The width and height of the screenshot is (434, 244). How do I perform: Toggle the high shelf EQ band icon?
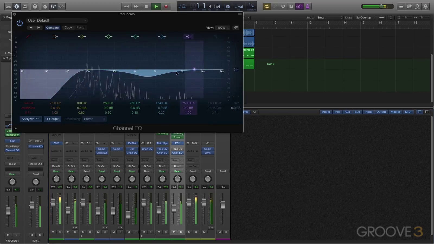(x=189, y=36)
